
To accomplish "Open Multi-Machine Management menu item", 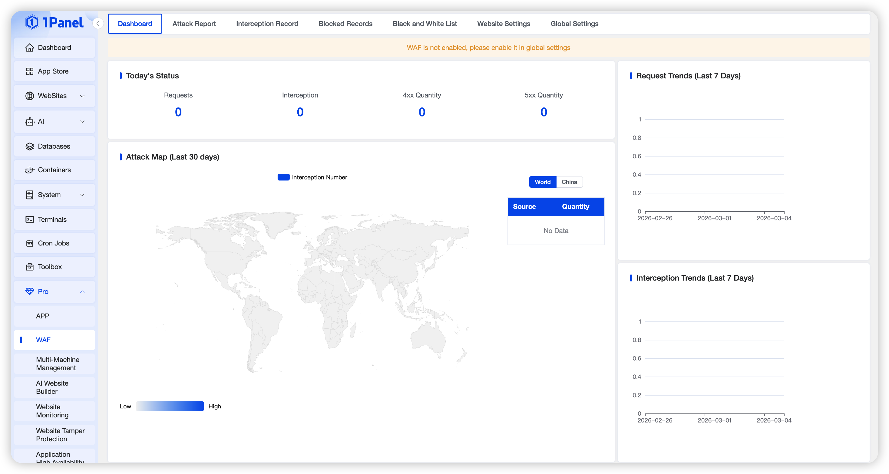I will point(58,364).
